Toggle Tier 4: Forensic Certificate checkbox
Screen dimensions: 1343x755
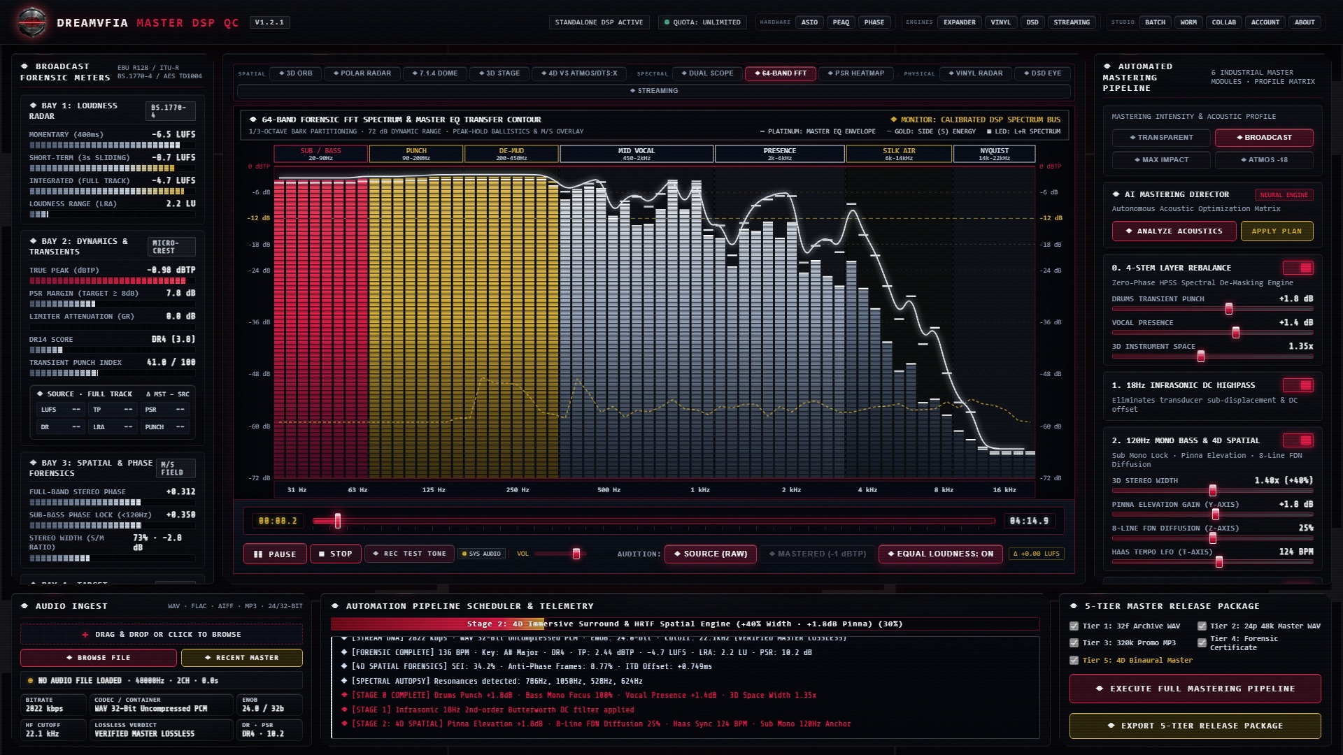[x=1202, y=643]
